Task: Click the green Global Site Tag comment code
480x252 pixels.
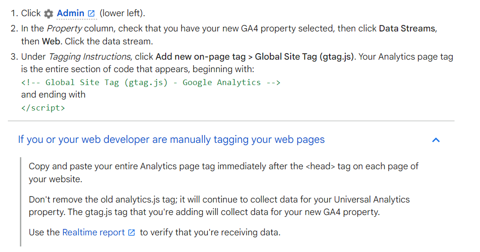Action: (x=150, y=83)
